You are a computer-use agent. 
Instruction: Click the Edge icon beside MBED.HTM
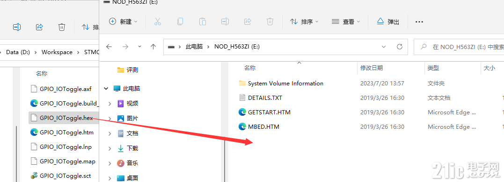coord(242,126)
